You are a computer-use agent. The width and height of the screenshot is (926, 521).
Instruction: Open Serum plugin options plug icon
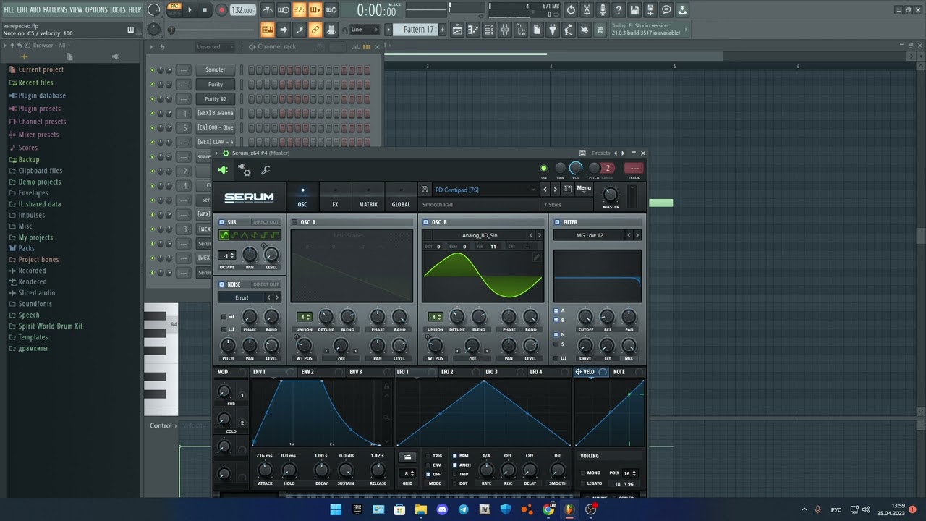coord(223,170)
